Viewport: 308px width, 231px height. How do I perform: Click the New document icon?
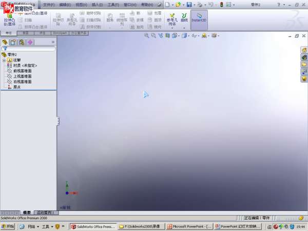[x=167, y=5]
